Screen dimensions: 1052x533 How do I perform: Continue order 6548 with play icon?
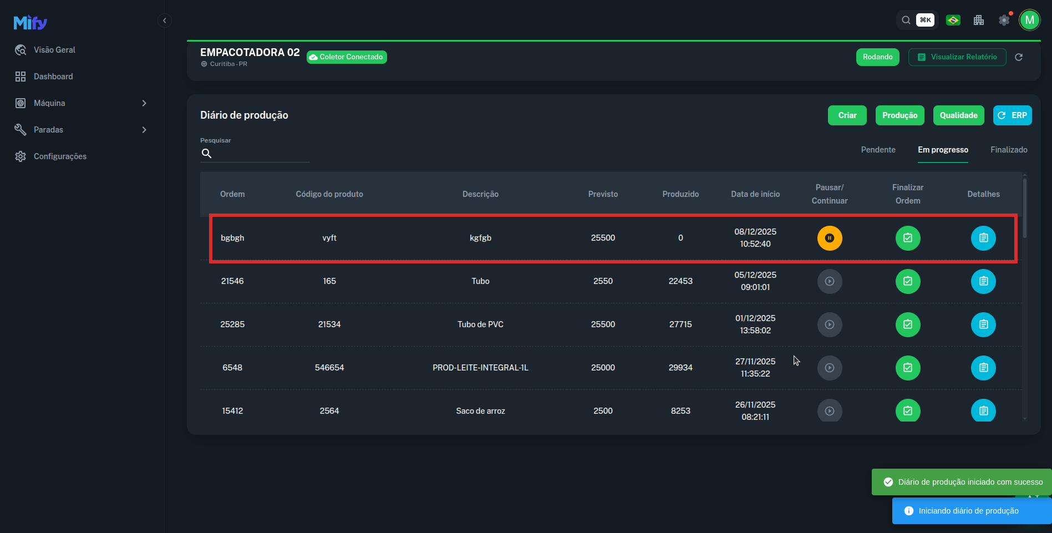[829, 368]
